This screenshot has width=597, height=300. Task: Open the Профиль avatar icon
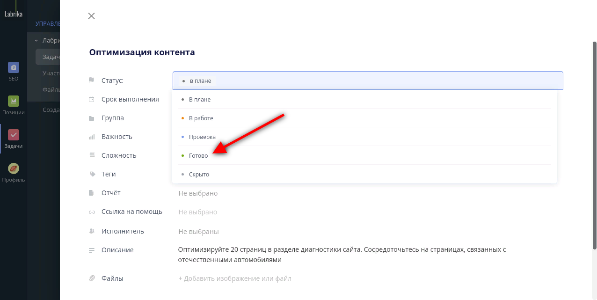(x=14, y=168)
